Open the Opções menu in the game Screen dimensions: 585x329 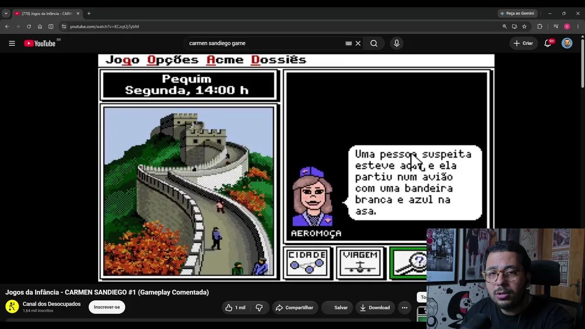tap(173, 60)
